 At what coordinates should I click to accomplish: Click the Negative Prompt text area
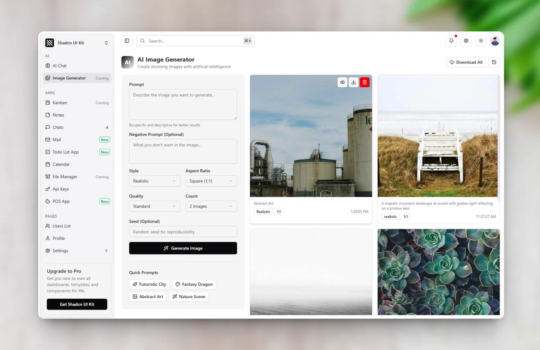tap(183, 151)
